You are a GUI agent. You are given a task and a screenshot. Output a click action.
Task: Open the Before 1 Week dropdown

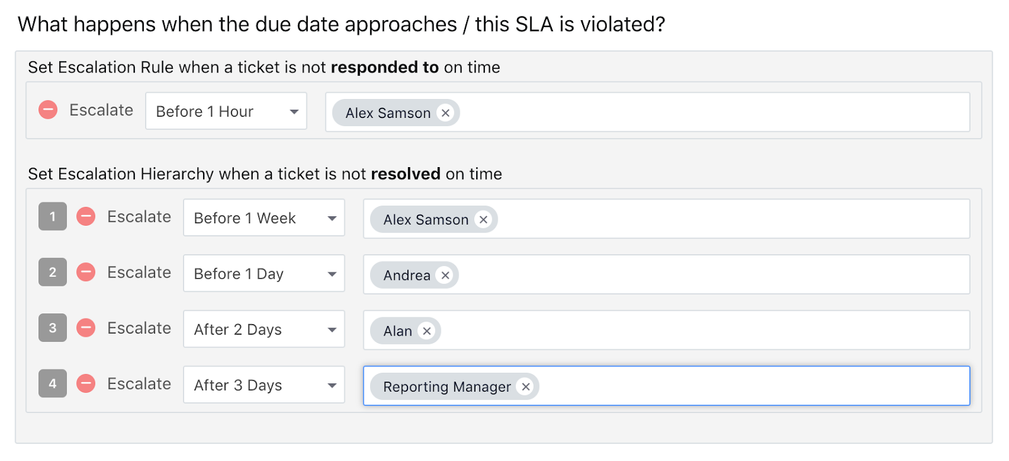coord(264,218)
